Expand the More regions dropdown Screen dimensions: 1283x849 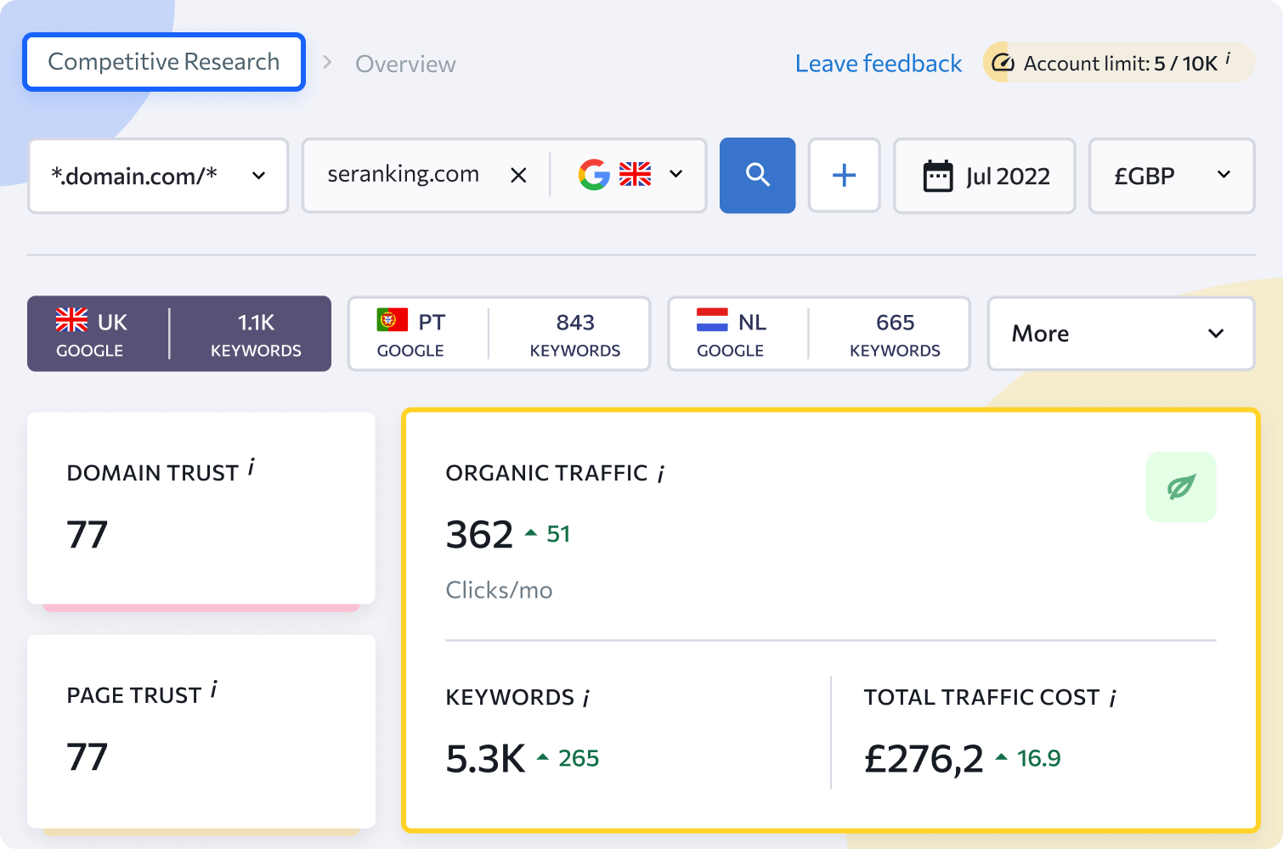(1121, 333)
